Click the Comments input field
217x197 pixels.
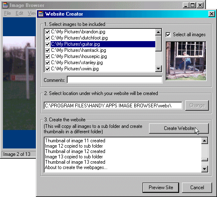coord(114,80)
